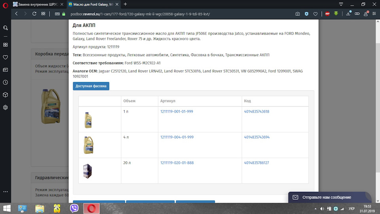Open extensions cube in sidebar
Screen dimensions: 380x214
click(5, 95)
